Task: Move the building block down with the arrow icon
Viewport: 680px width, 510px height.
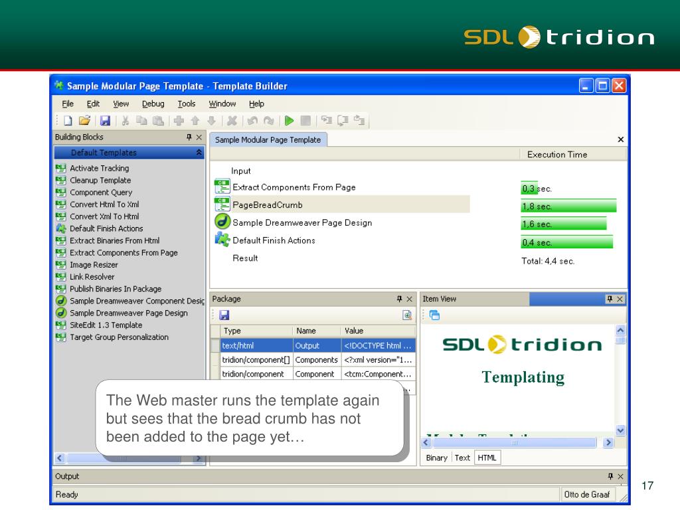Action: point(212,121)
